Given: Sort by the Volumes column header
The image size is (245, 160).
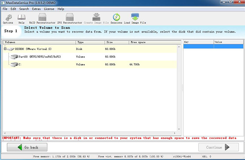Looking at the screenshot, I should [39, 42].
